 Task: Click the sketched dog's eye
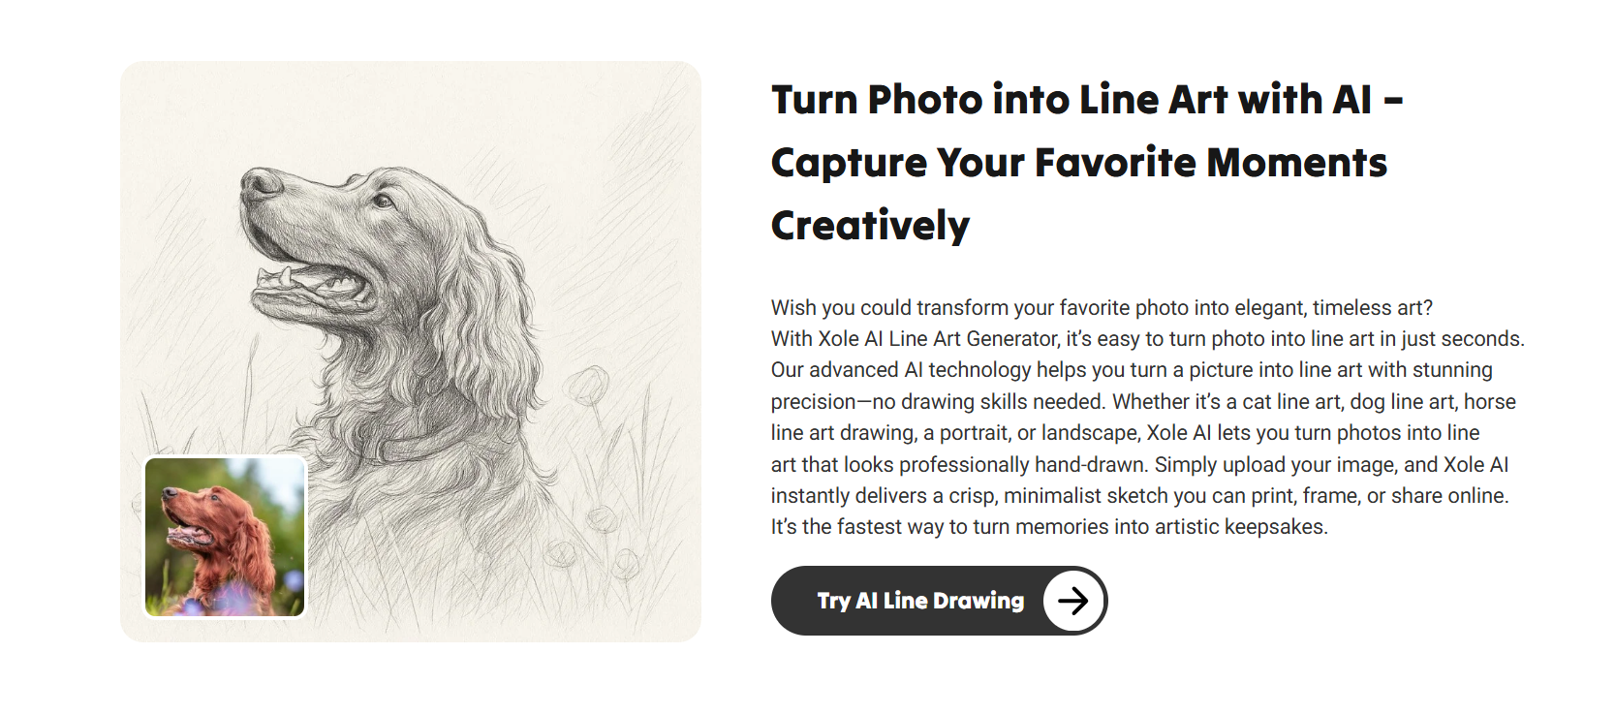click(x=383, y=202)
